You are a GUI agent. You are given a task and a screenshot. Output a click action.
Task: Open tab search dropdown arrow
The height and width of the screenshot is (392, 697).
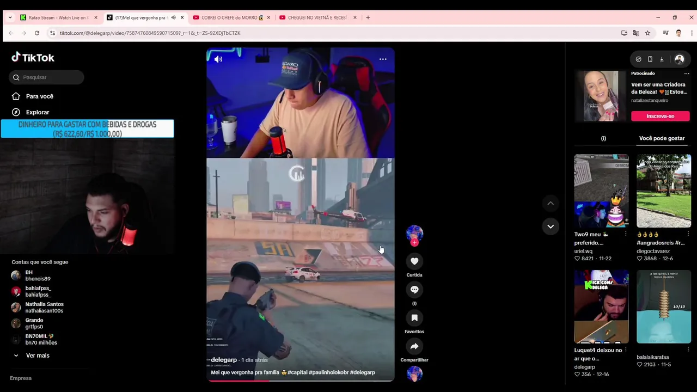pos(10,17)
